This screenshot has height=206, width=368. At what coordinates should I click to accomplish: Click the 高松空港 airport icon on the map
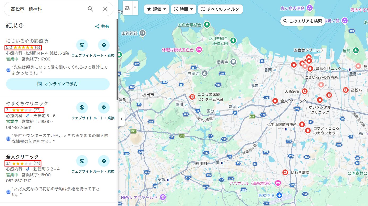(x=279, y=196)
